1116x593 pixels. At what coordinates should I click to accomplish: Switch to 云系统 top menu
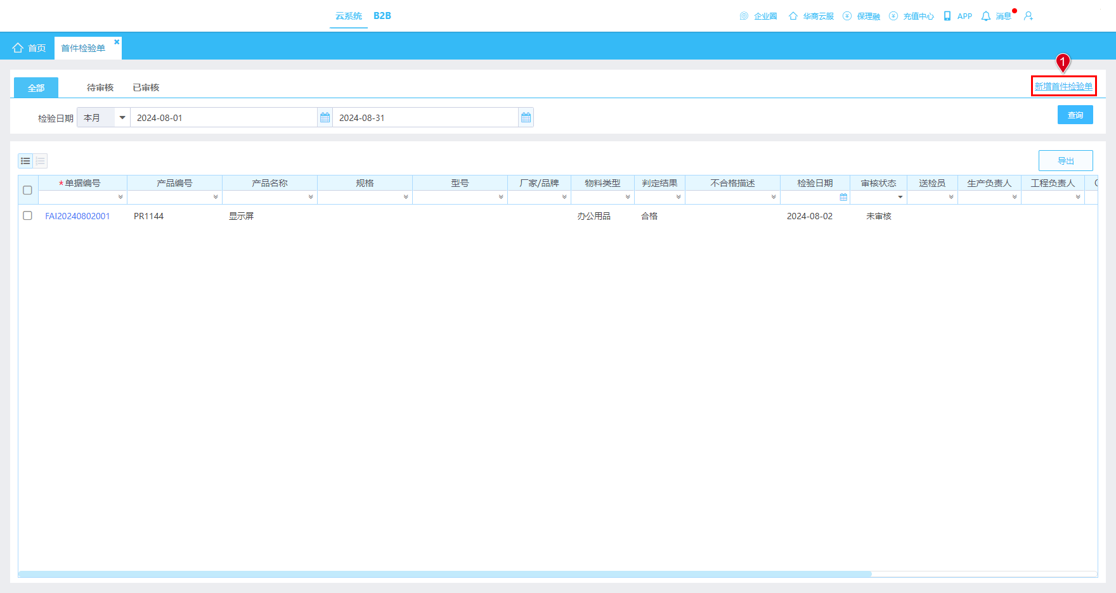349,16
